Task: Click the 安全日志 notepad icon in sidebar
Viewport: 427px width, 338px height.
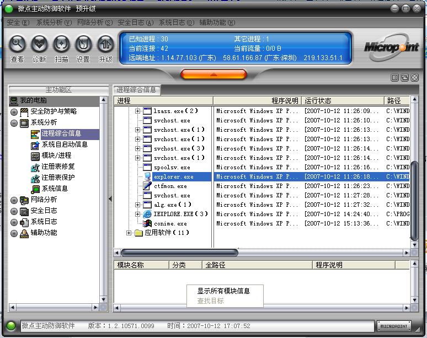Action: [x=24, y=211]
